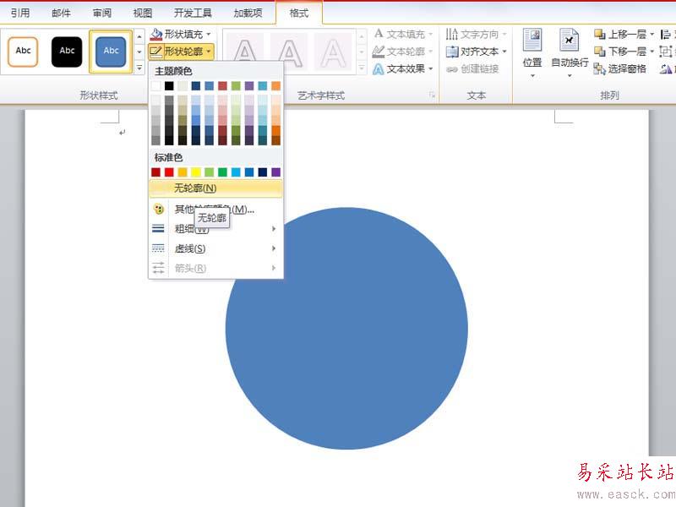Pick the white theme color swatch
Screen dimensions: 676x507
click(155, 86)
